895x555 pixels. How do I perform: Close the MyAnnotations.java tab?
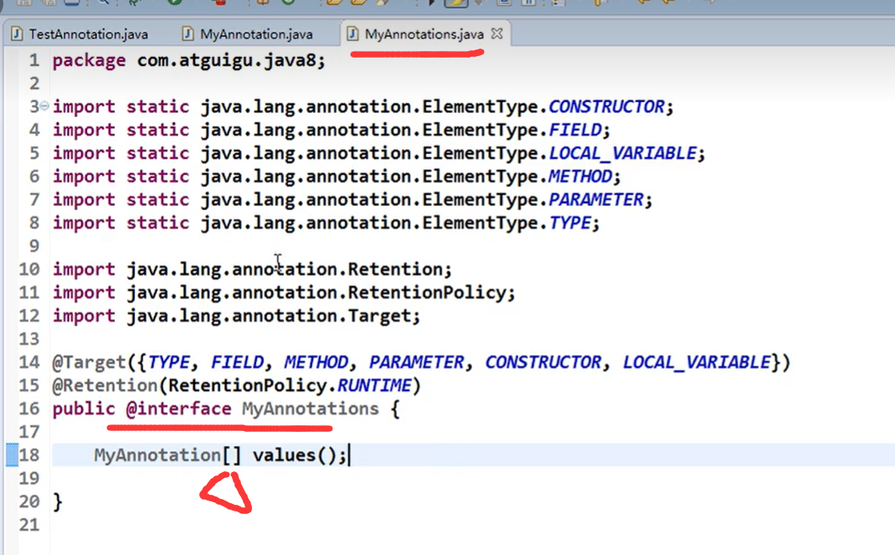tap(497, 33)
